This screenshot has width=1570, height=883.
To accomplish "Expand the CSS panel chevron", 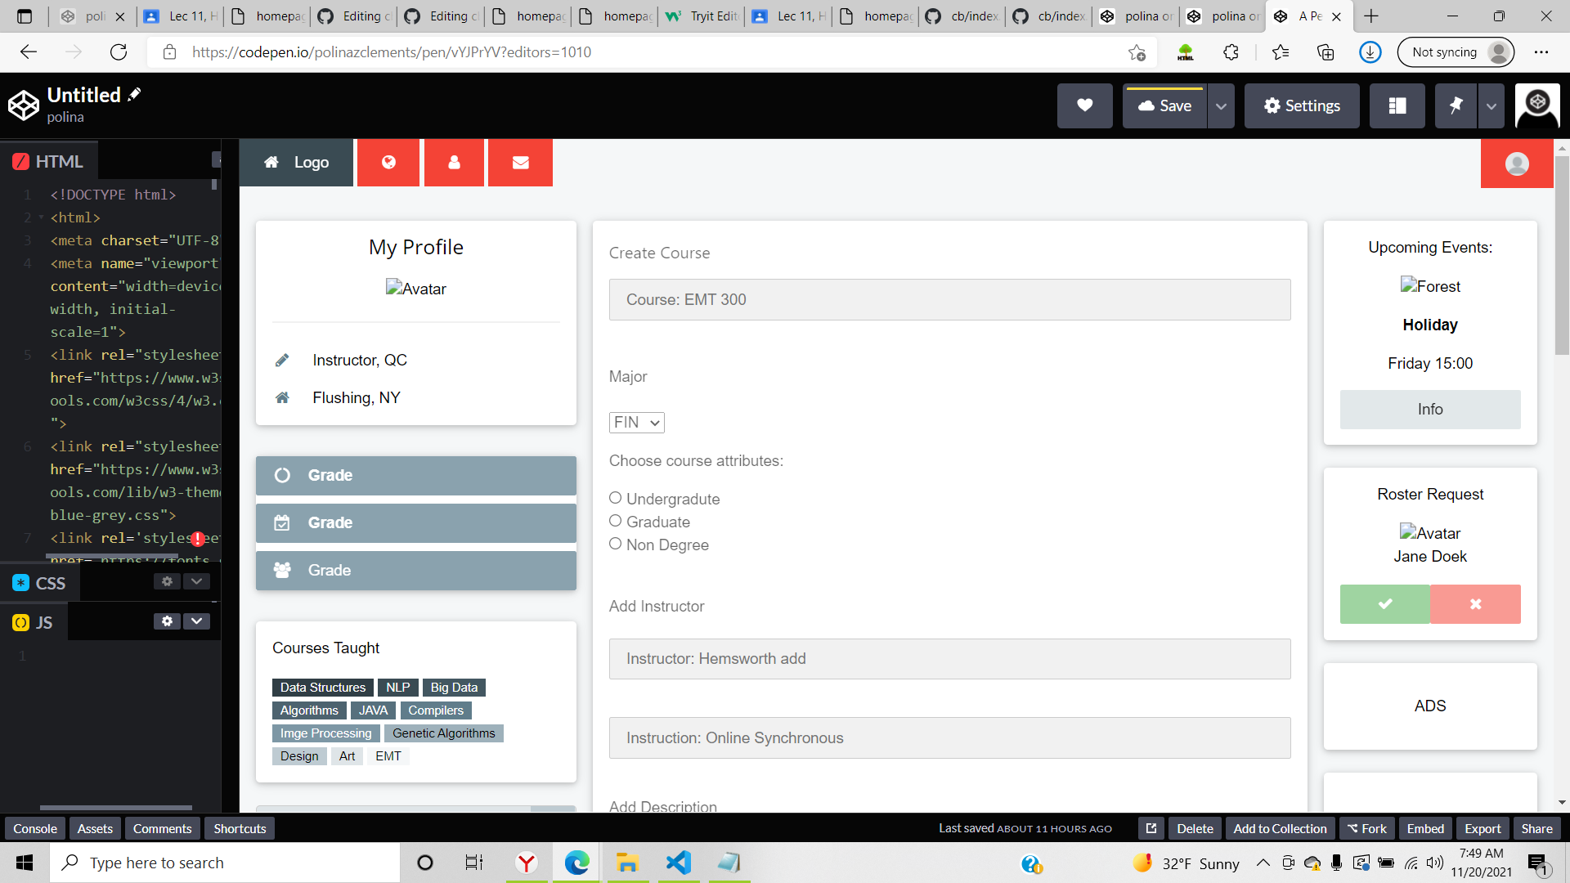I will click(196, 581).
